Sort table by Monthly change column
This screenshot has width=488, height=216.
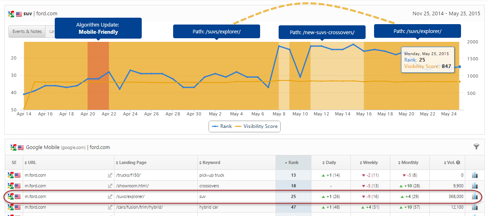pos(409,163)
